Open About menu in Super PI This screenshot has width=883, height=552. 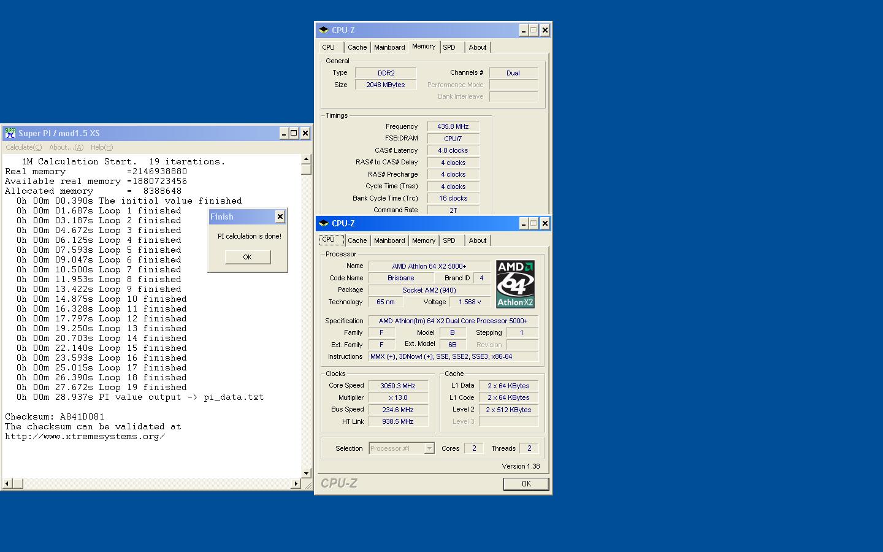(66, 147)
